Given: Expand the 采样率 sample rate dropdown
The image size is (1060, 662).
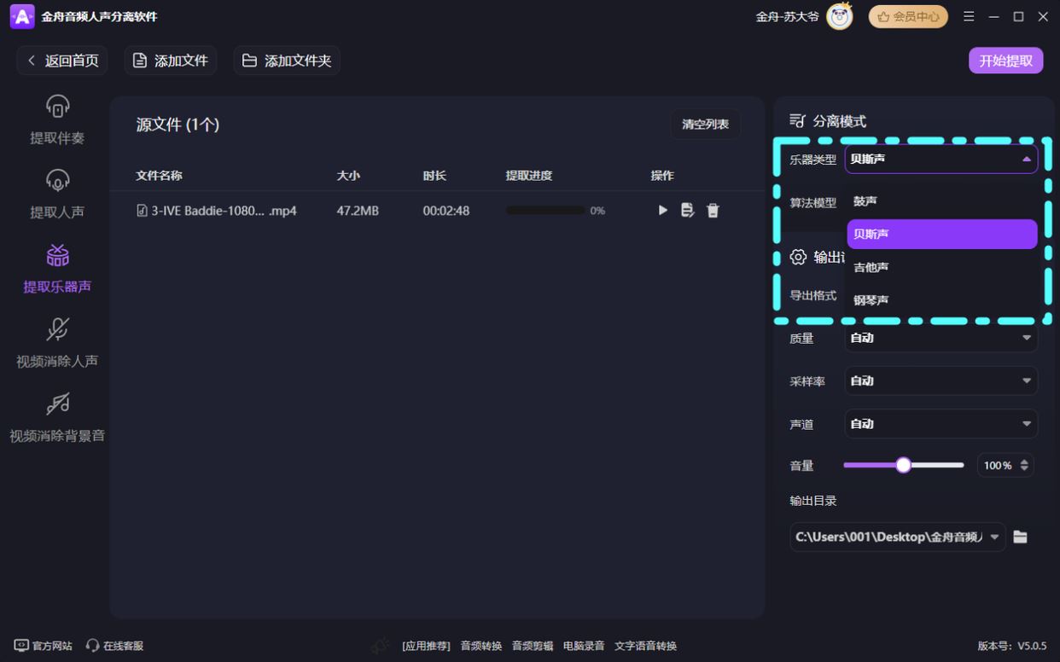Looking at the screenshot, I should pos(941,380).
